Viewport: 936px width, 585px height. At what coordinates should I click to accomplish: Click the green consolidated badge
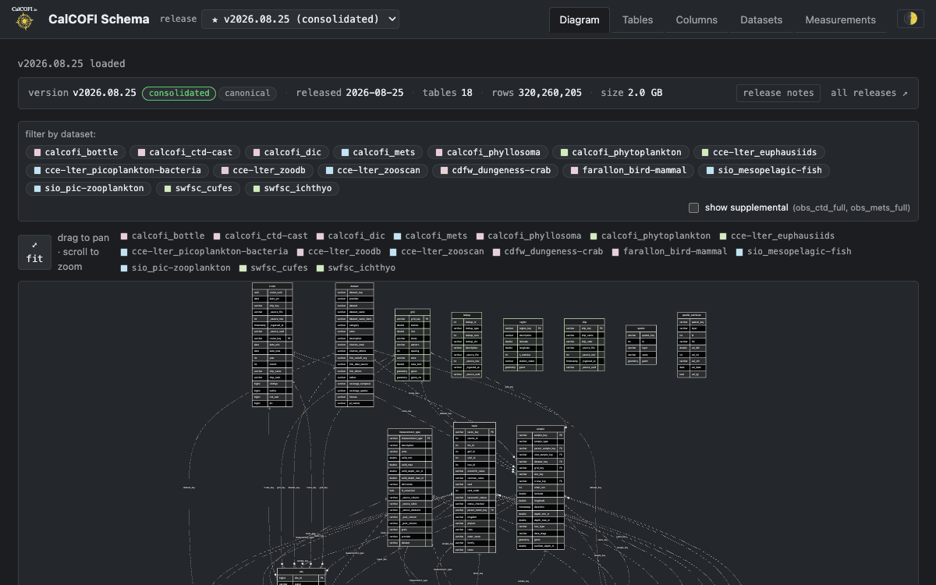pyautogui.click(x=179, y=93)
